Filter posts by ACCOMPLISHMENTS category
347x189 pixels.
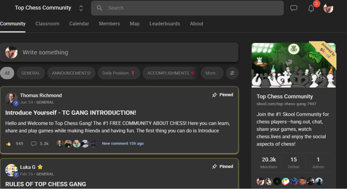click(x=171, y=73)
